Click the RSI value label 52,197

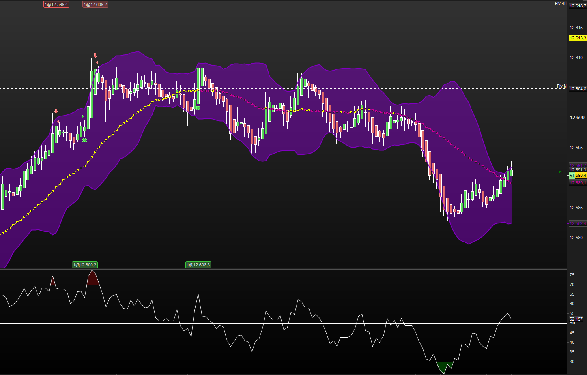[x=576, y=319]
